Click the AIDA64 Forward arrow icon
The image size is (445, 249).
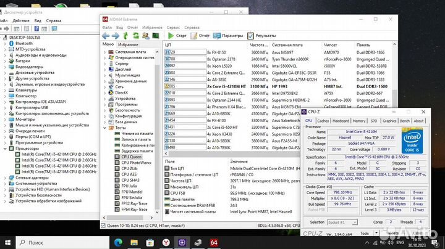[115, 36]
